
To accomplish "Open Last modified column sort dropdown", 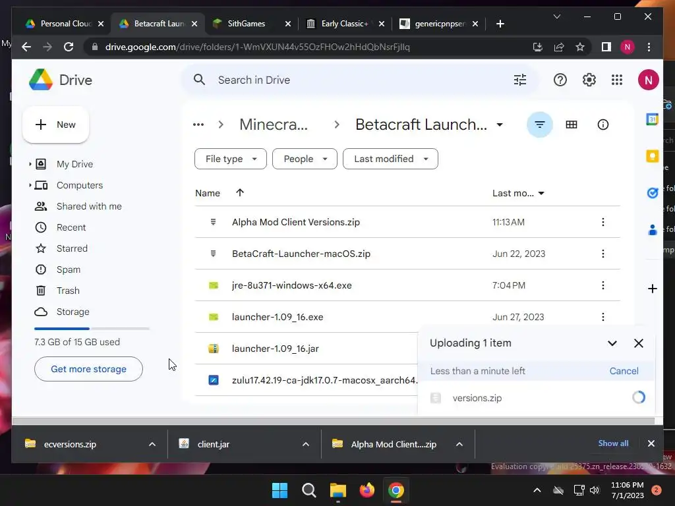I will tap(541, 193).
